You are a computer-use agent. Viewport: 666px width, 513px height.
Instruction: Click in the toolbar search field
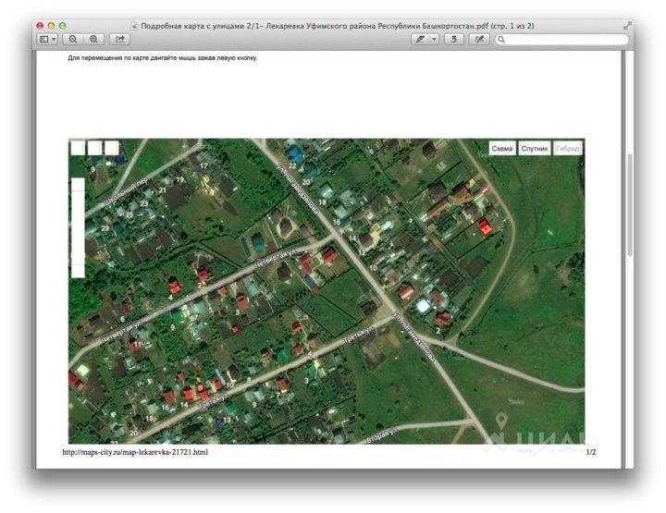[564, 40]
